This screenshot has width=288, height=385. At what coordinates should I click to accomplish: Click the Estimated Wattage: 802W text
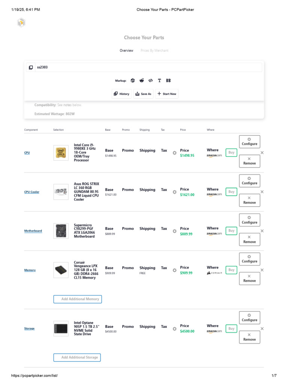point(54,114)
